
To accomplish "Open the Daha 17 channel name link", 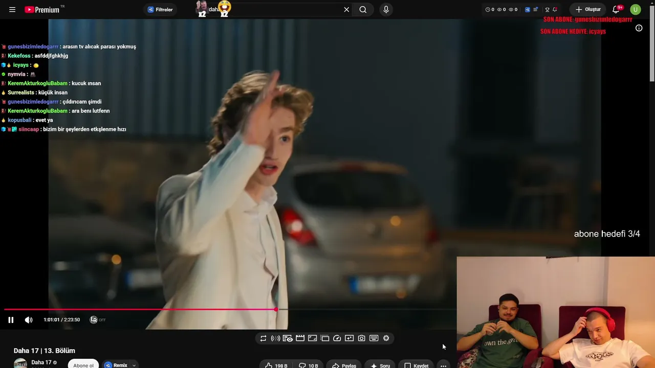I will [x=41, y=362].
